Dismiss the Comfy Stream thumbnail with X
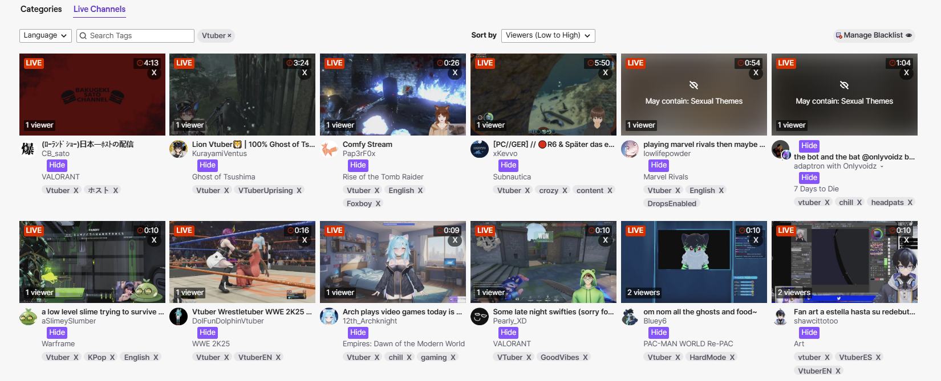 click(x=455, y=73)
